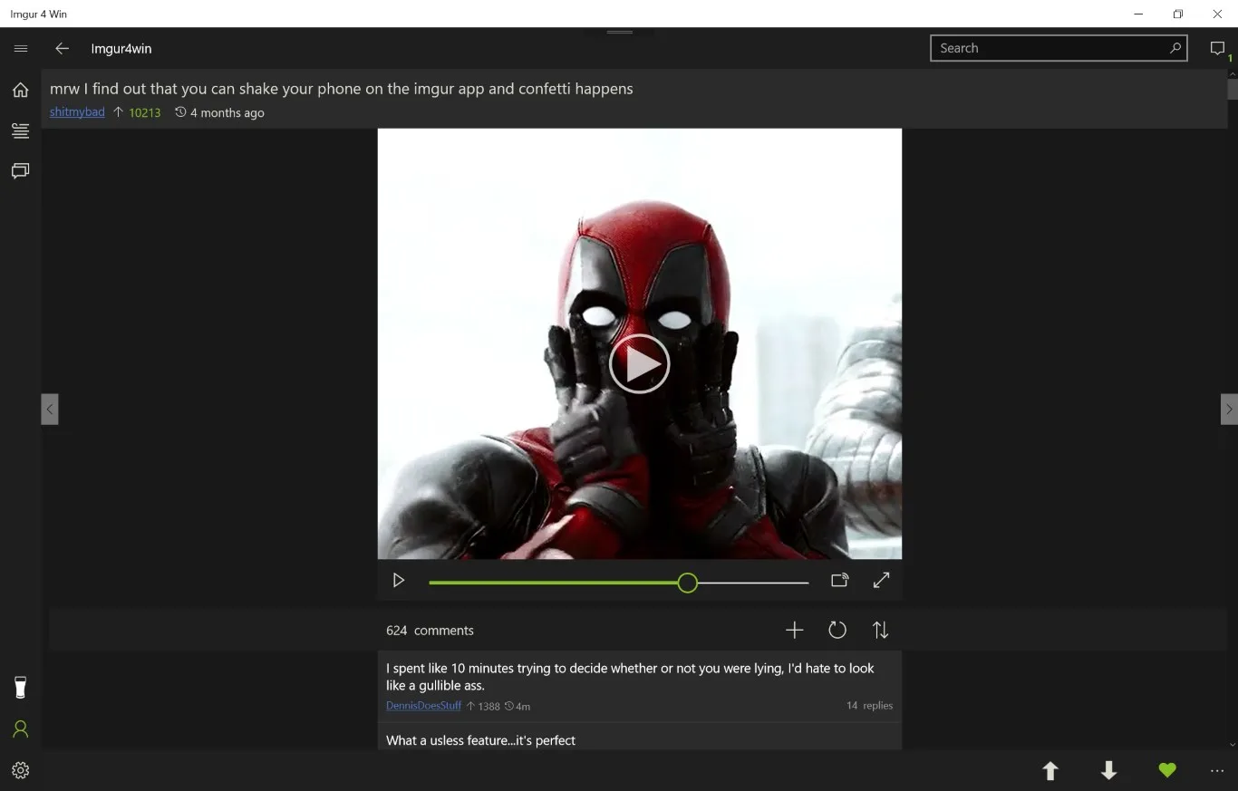This screenshot has height=791, width=1238.
Task: Add a new comment with plus icon
Action: 794,630
